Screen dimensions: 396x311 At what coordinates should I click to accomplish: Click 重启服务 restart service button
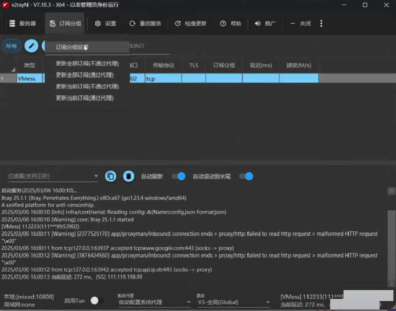pos(145,23)
